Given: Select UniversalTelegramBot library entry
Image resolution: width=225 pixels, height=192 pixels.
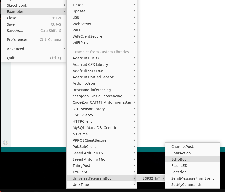Looking at the screenshot, I should coord(102,178).
